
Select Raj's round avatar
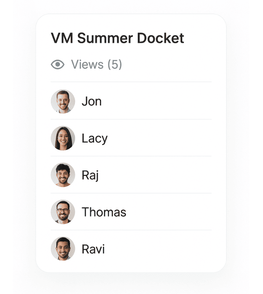pyautogui.click(x=63, y=175)
